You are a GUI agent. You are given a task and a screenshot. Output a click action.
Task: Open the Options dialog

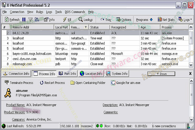coord(124,19)
